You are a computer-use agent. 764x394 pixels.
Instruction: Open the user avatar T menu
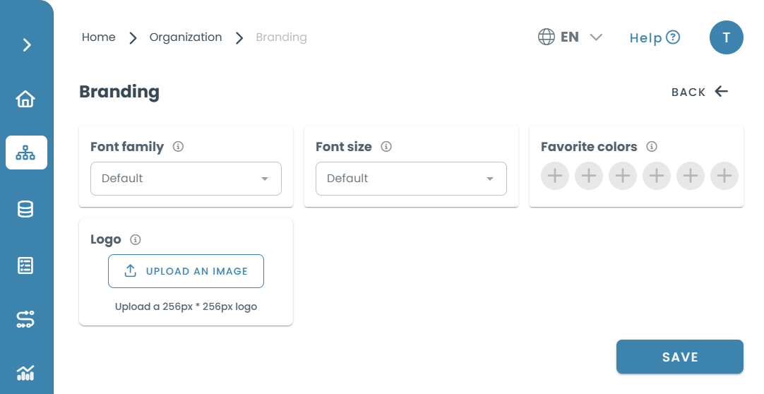point(727,37)
